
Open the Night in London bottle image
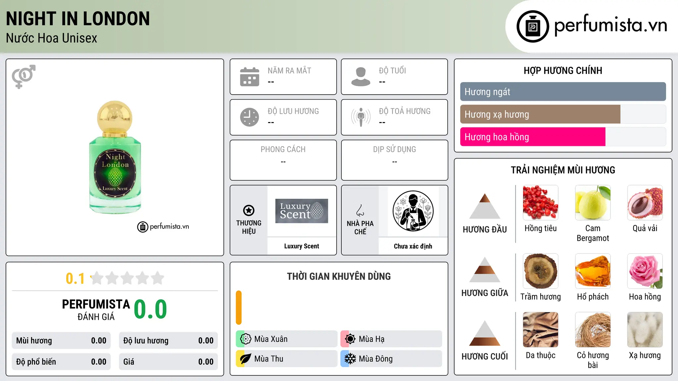pyautogui.click(x=115, y=157)
